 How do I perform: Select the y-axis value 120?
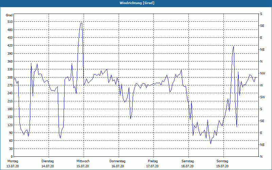pyautogui.click(x=10, y=125)
